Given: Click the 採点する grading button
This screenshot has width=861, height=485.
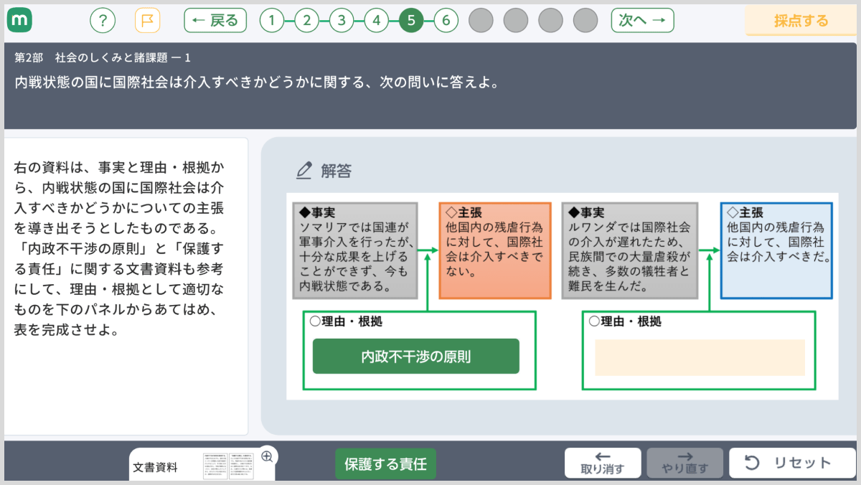Looking at the screenshot, I should point(801,21).
